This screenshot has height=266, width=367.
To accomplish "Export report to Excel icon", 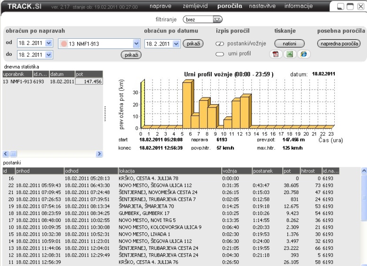I will pyautogui.click(x=290, y=54).
